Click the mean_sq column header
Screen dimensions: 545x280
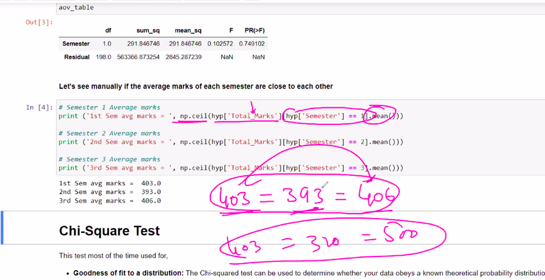click(x=188, y=30)
